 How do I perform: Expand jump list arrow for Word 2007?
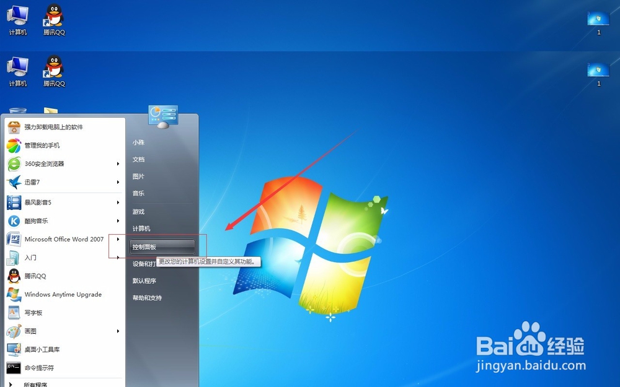pos(118,239)
